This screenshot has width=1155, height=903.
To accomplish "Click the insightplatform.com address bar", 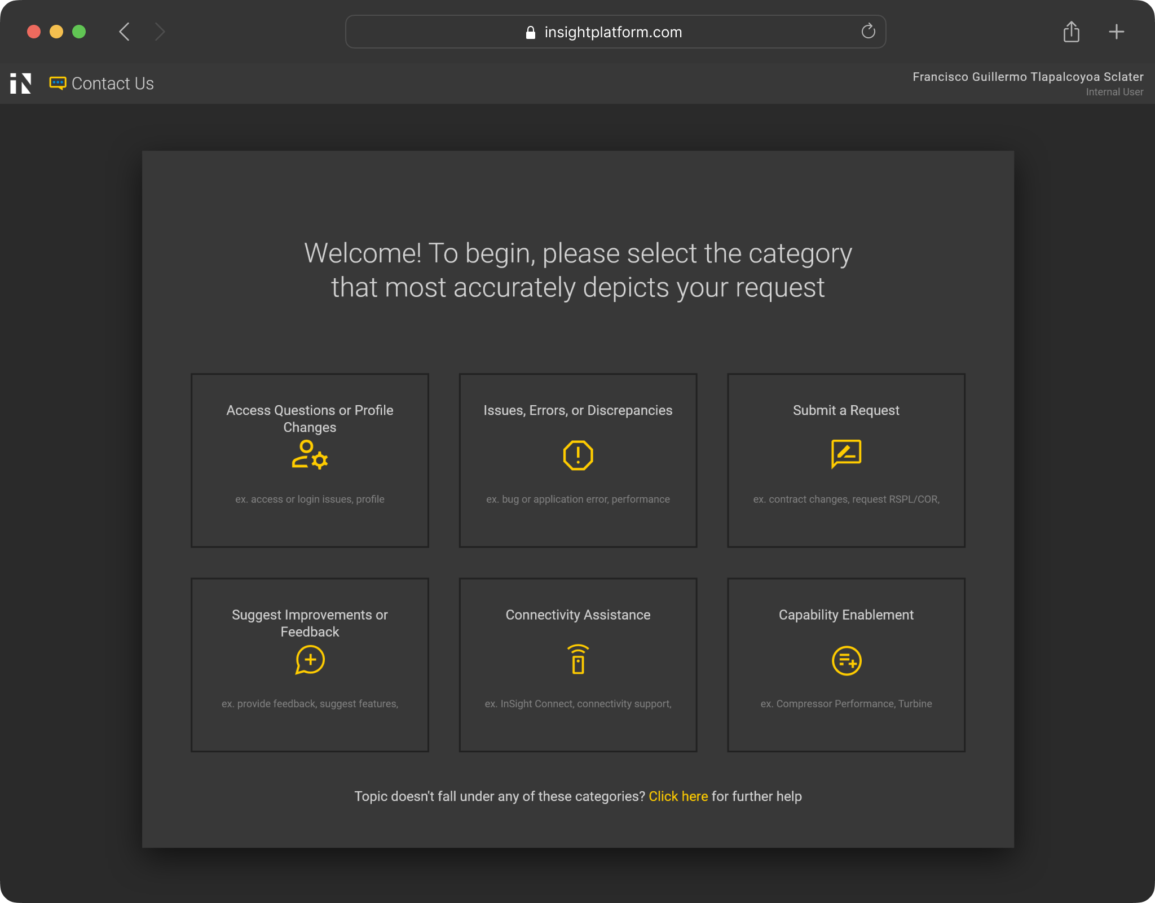I will 612,32.
